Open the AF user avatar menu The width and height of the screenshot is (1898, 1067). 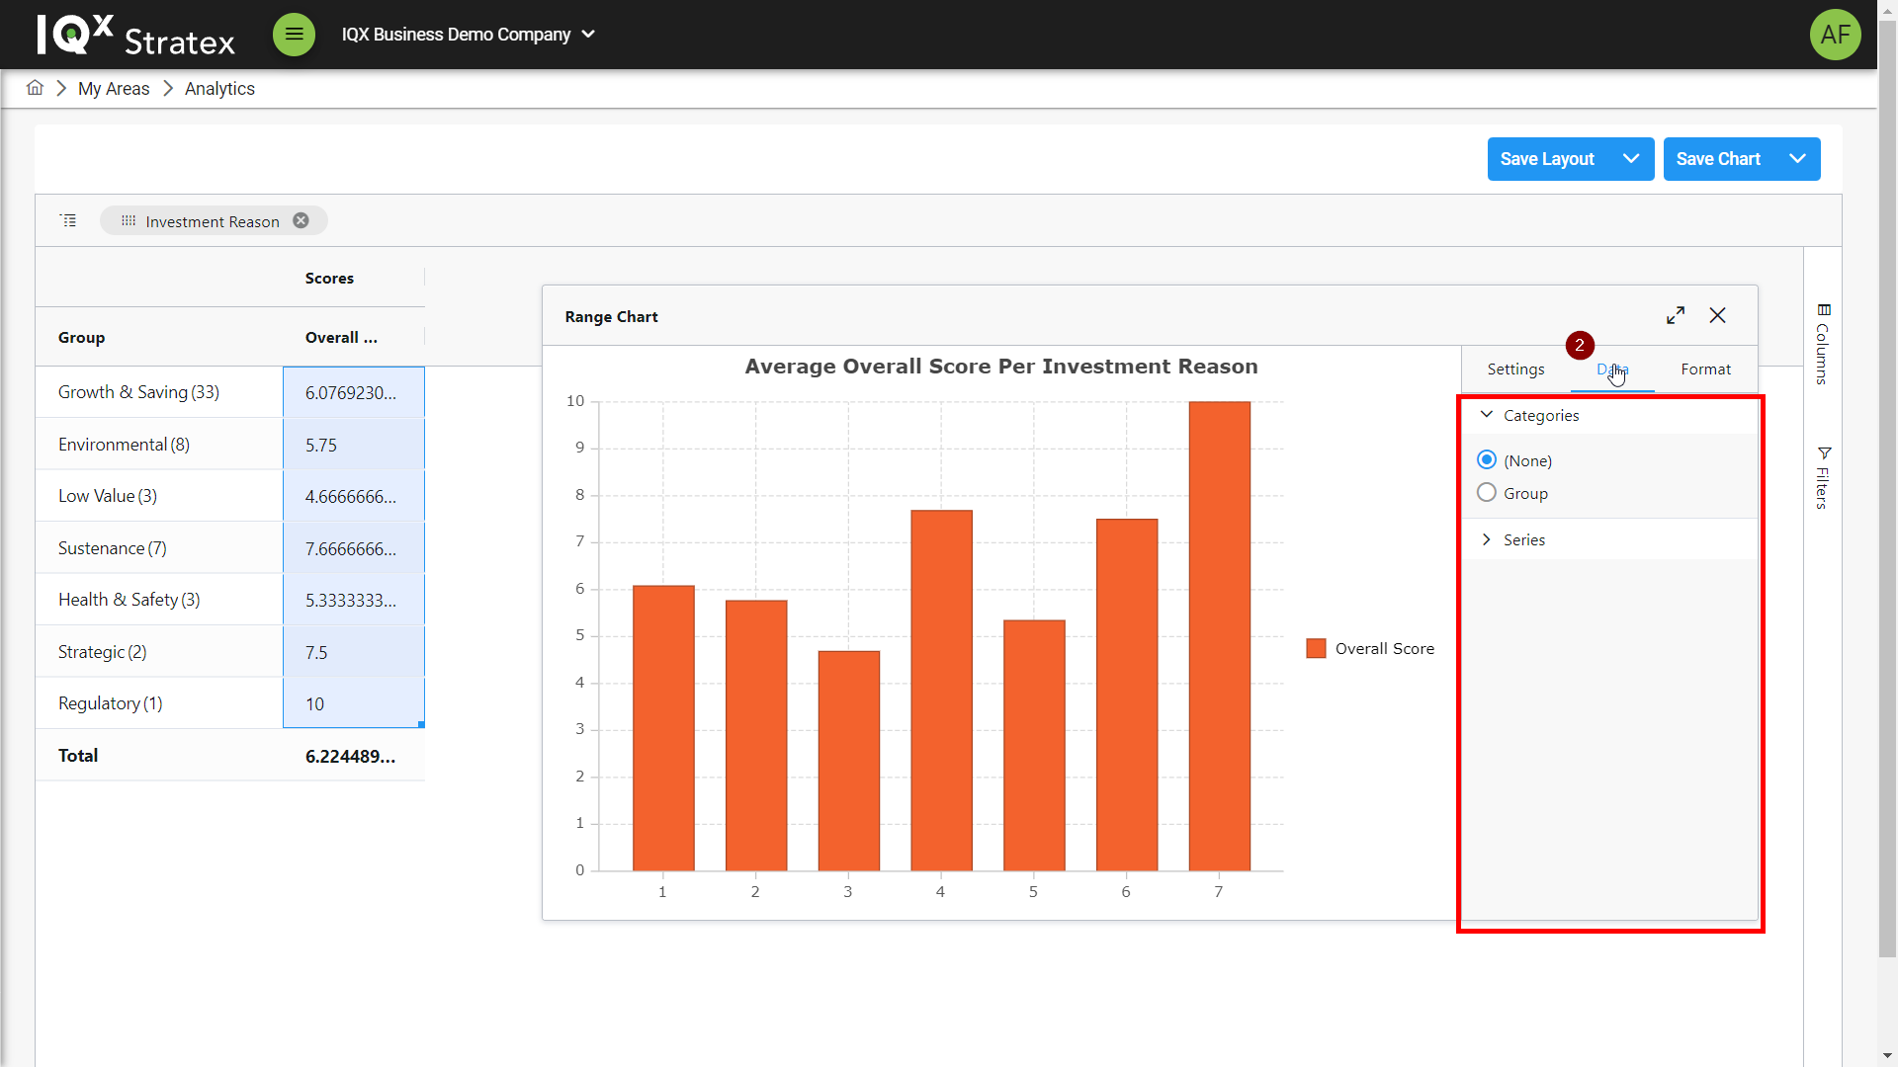click(x=1835, y=35)
